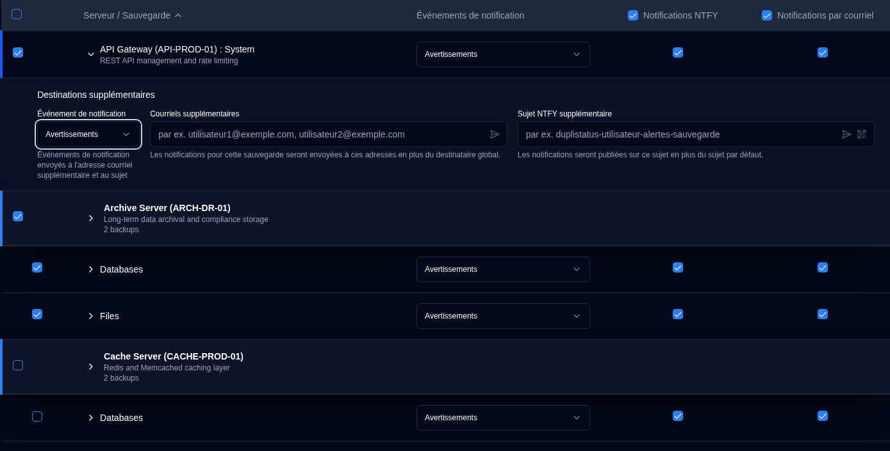Select Cache Server row checkbox
Image resolution: width=890 pixels, height=451 pixels.
point(18,365)
